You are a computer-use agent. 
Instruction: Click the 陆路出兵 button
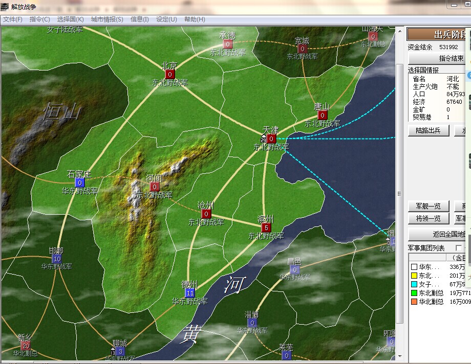click(x=428, y=130)
